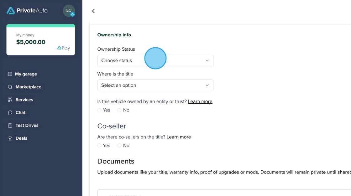Click the PrivateAuto logo icon
Image resolution: width=351 pixels, height=196 pixels.
(x=11, y=11)
